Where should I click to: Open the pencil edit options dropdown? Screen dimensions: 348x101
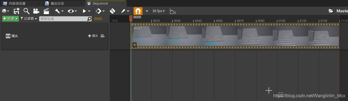[125, 11]
